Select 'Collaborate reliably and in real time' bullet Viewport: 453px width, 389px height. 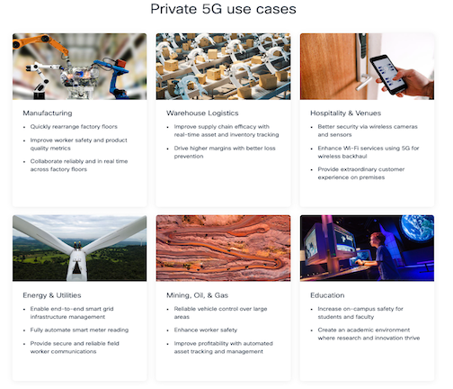point(79,166)
